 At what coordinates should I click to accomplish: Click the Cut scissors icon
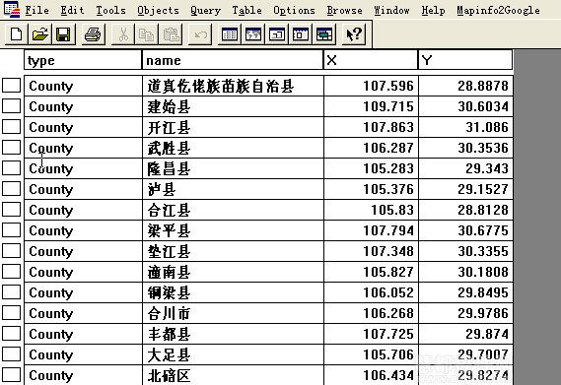[x=122, y=34]
